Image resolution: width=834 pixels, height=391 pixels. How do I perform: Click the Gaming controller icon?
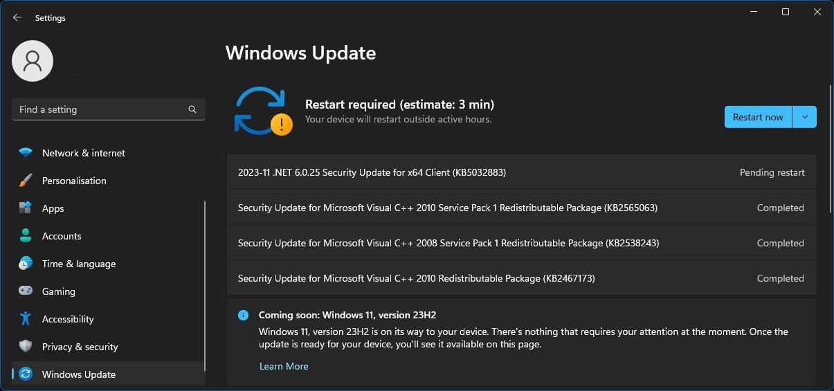click(x=26, y=291)
